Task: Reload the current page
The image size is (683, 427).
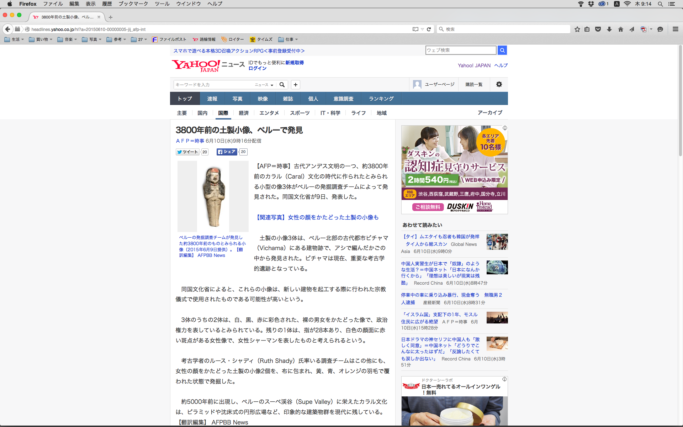Action: pos(429,29)
